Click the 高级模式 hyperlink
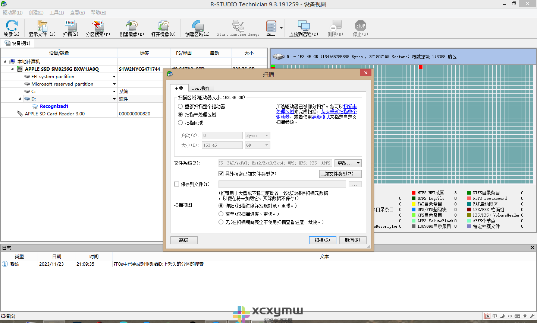 point(321,117)
